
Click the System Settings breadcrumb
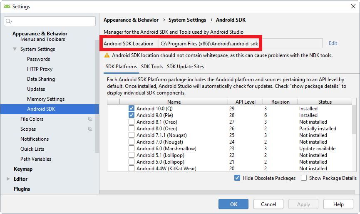coord(187,20)
